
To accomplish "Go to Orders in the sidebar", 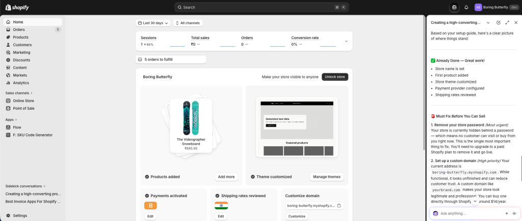I will pos(19,29).
